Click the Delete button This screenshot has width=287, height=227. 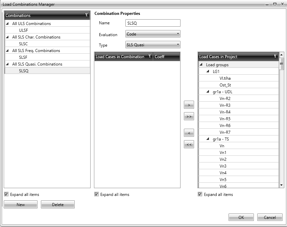(x=57, y=204)
